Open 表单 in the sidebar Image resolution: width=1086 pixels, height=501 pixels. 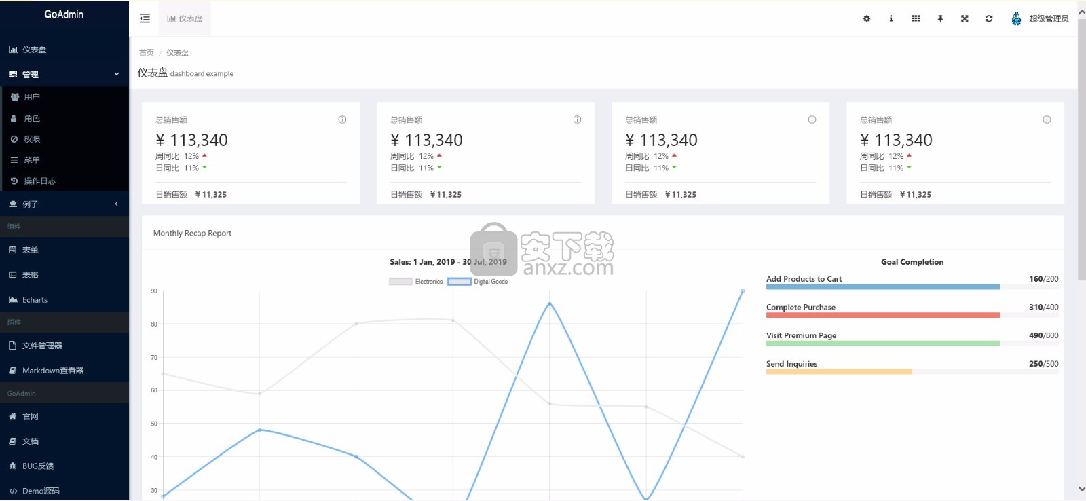tap(64, 250)
